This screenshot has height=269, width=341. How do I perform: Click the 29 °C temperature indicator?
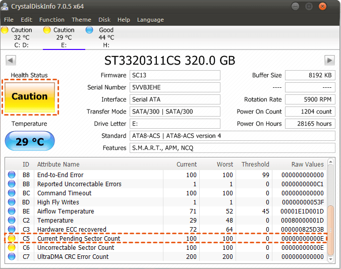point(29,141)
